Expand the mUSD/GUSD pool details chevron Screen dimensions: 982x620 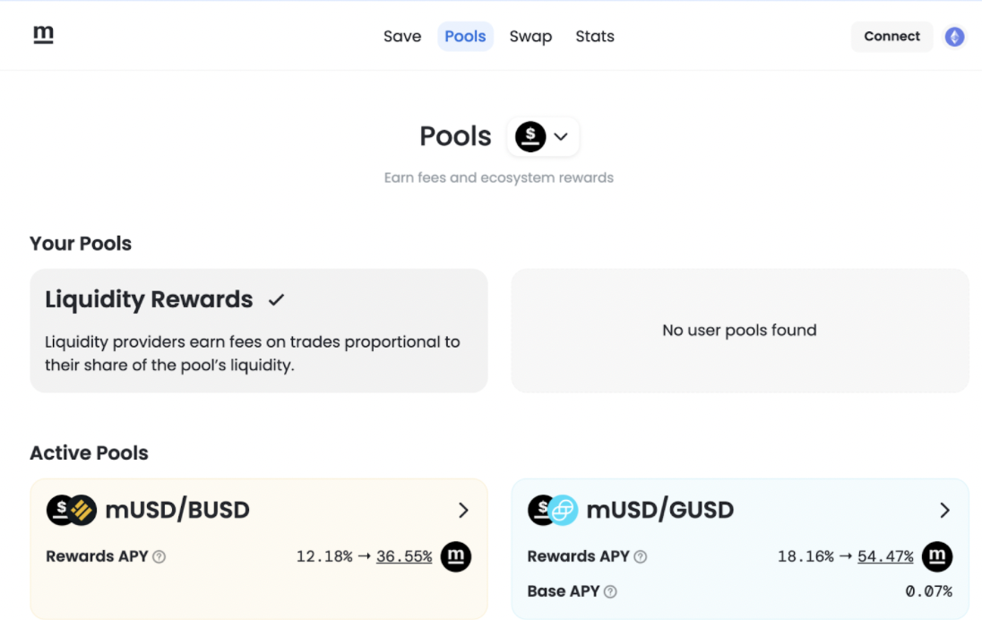pyautogui.click(x=945, y=510)
